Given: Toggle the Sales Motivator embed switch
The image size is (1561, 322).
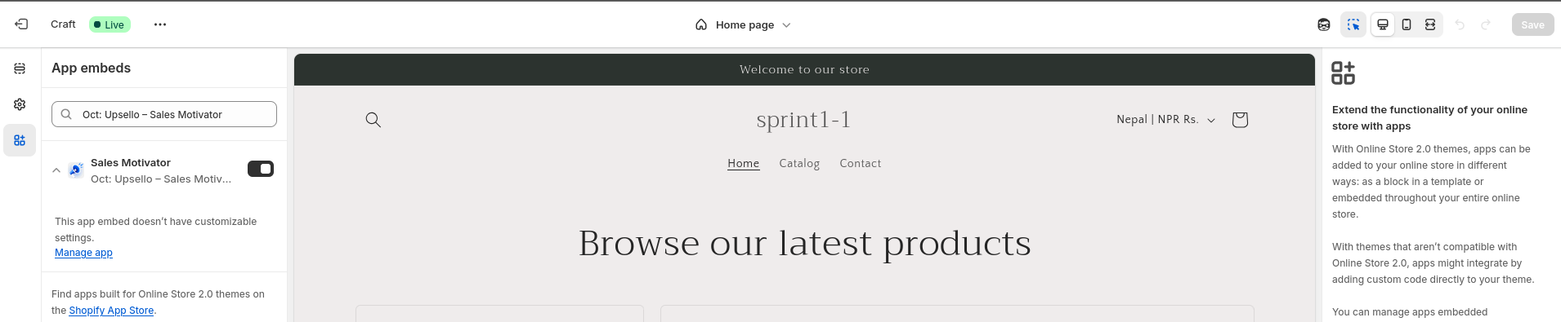Looking at the screenshot, I should click(261, 169).
